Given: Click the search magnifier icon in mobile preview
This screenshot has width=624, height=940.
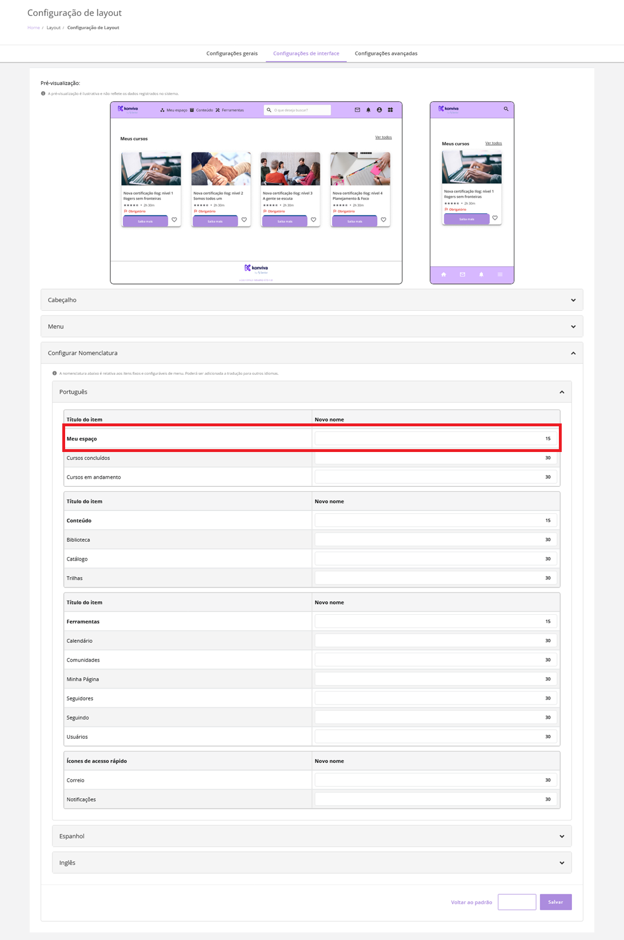Looking at the screenshot, I should [506, 109].
